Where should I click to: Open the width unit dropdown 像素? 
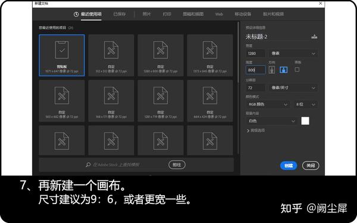[293, 54]
